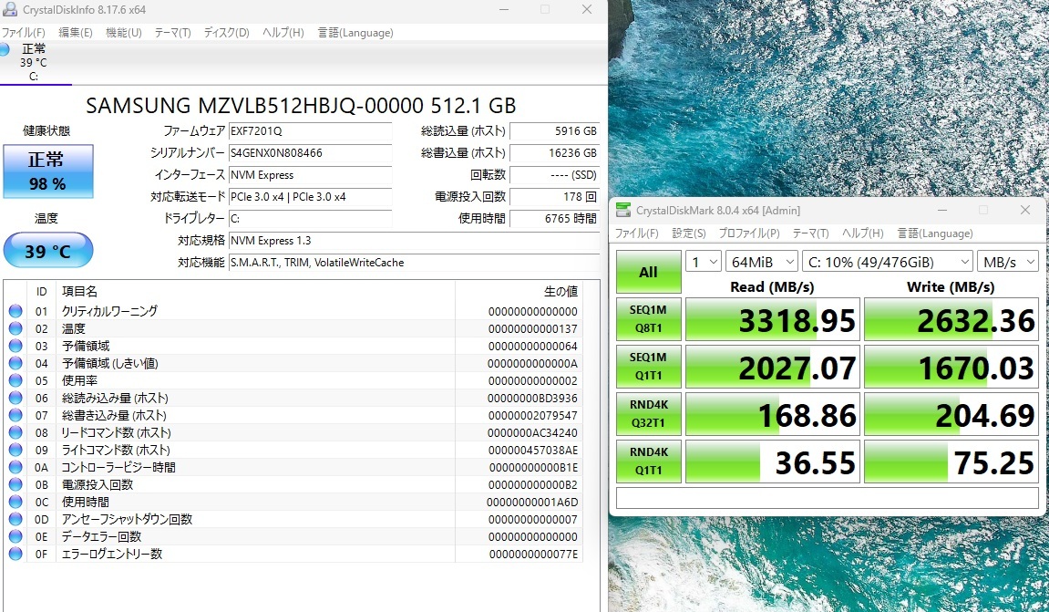Open ヘルプ(H) menu in CrystalDiskMark

(x=862, y=233)
